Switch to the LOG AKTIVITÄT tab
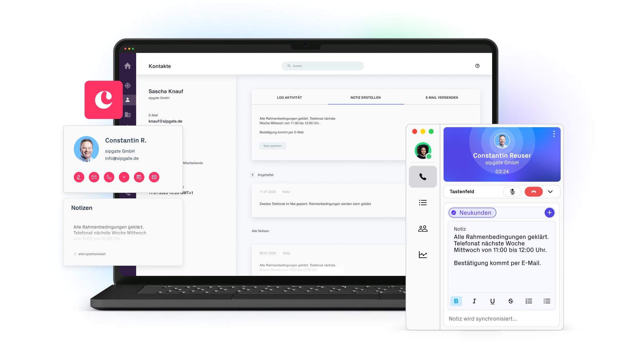 289,97
